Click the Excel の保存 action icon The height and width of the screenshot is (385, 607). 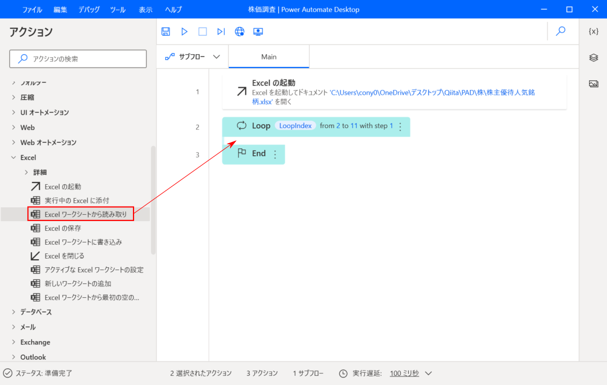pyautogui.click(x=35, y=228)
